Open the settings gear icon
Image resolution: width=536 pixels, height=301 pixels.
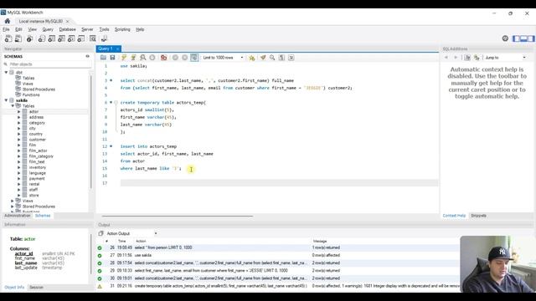coord(505,38)
